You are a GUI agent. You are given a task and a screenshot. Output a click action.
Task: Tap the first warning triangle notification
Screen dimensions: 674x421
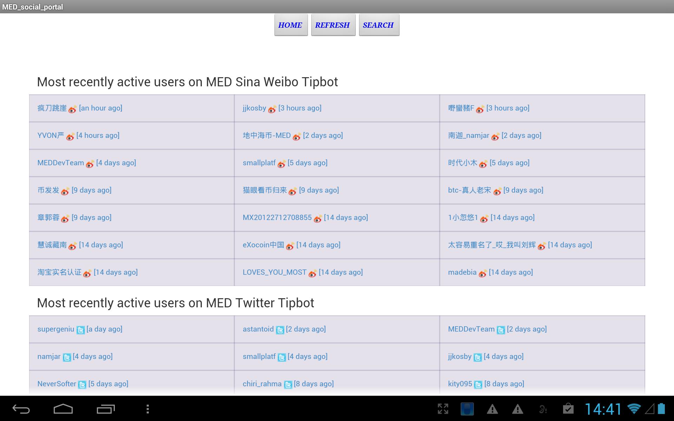point(492,409)
